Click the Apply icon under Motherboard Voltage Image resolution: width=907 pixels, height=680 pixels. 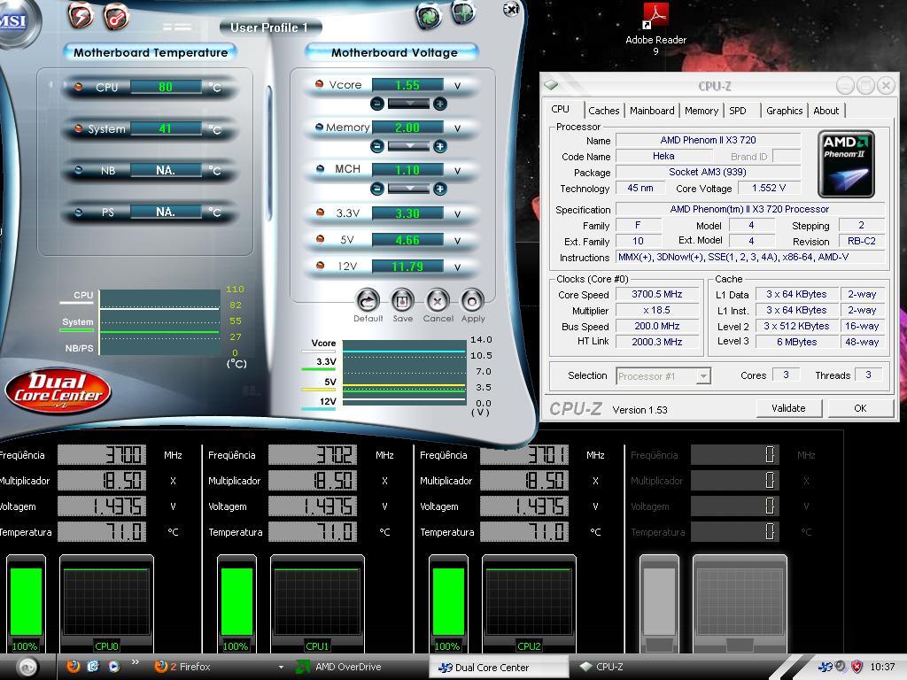click(473, 300)
